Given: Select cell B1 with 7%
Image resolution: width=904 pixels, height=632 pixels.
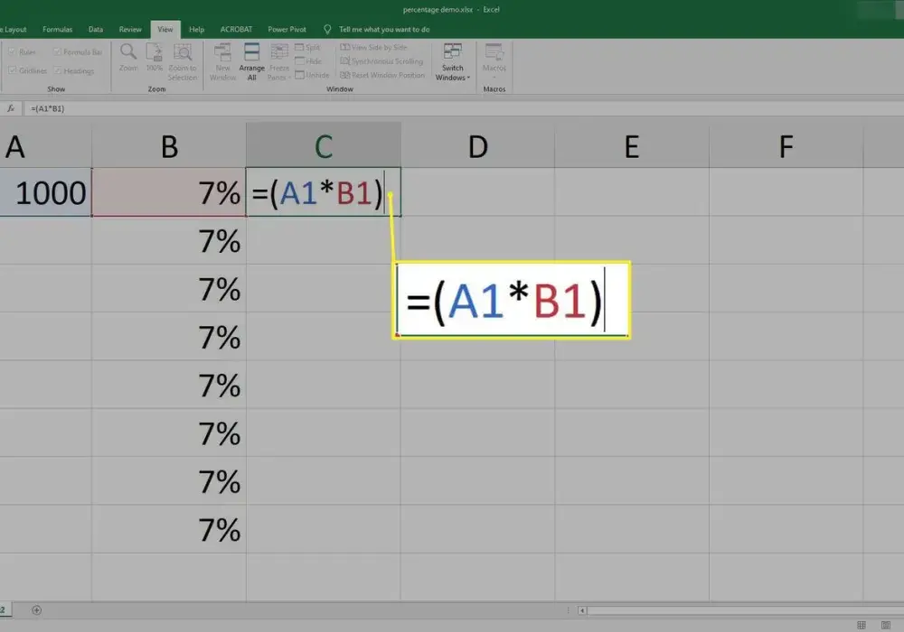Looking at the screenshot, I should [x=169, y=192].
